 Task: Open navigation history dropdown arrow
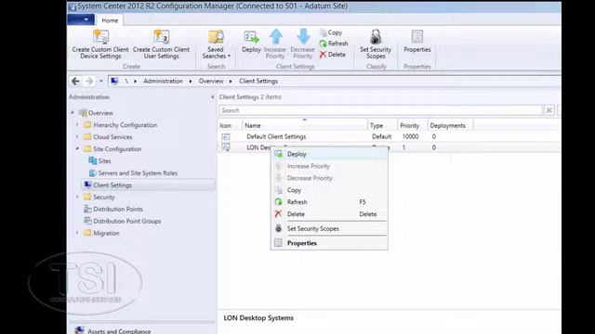(101, 81)
